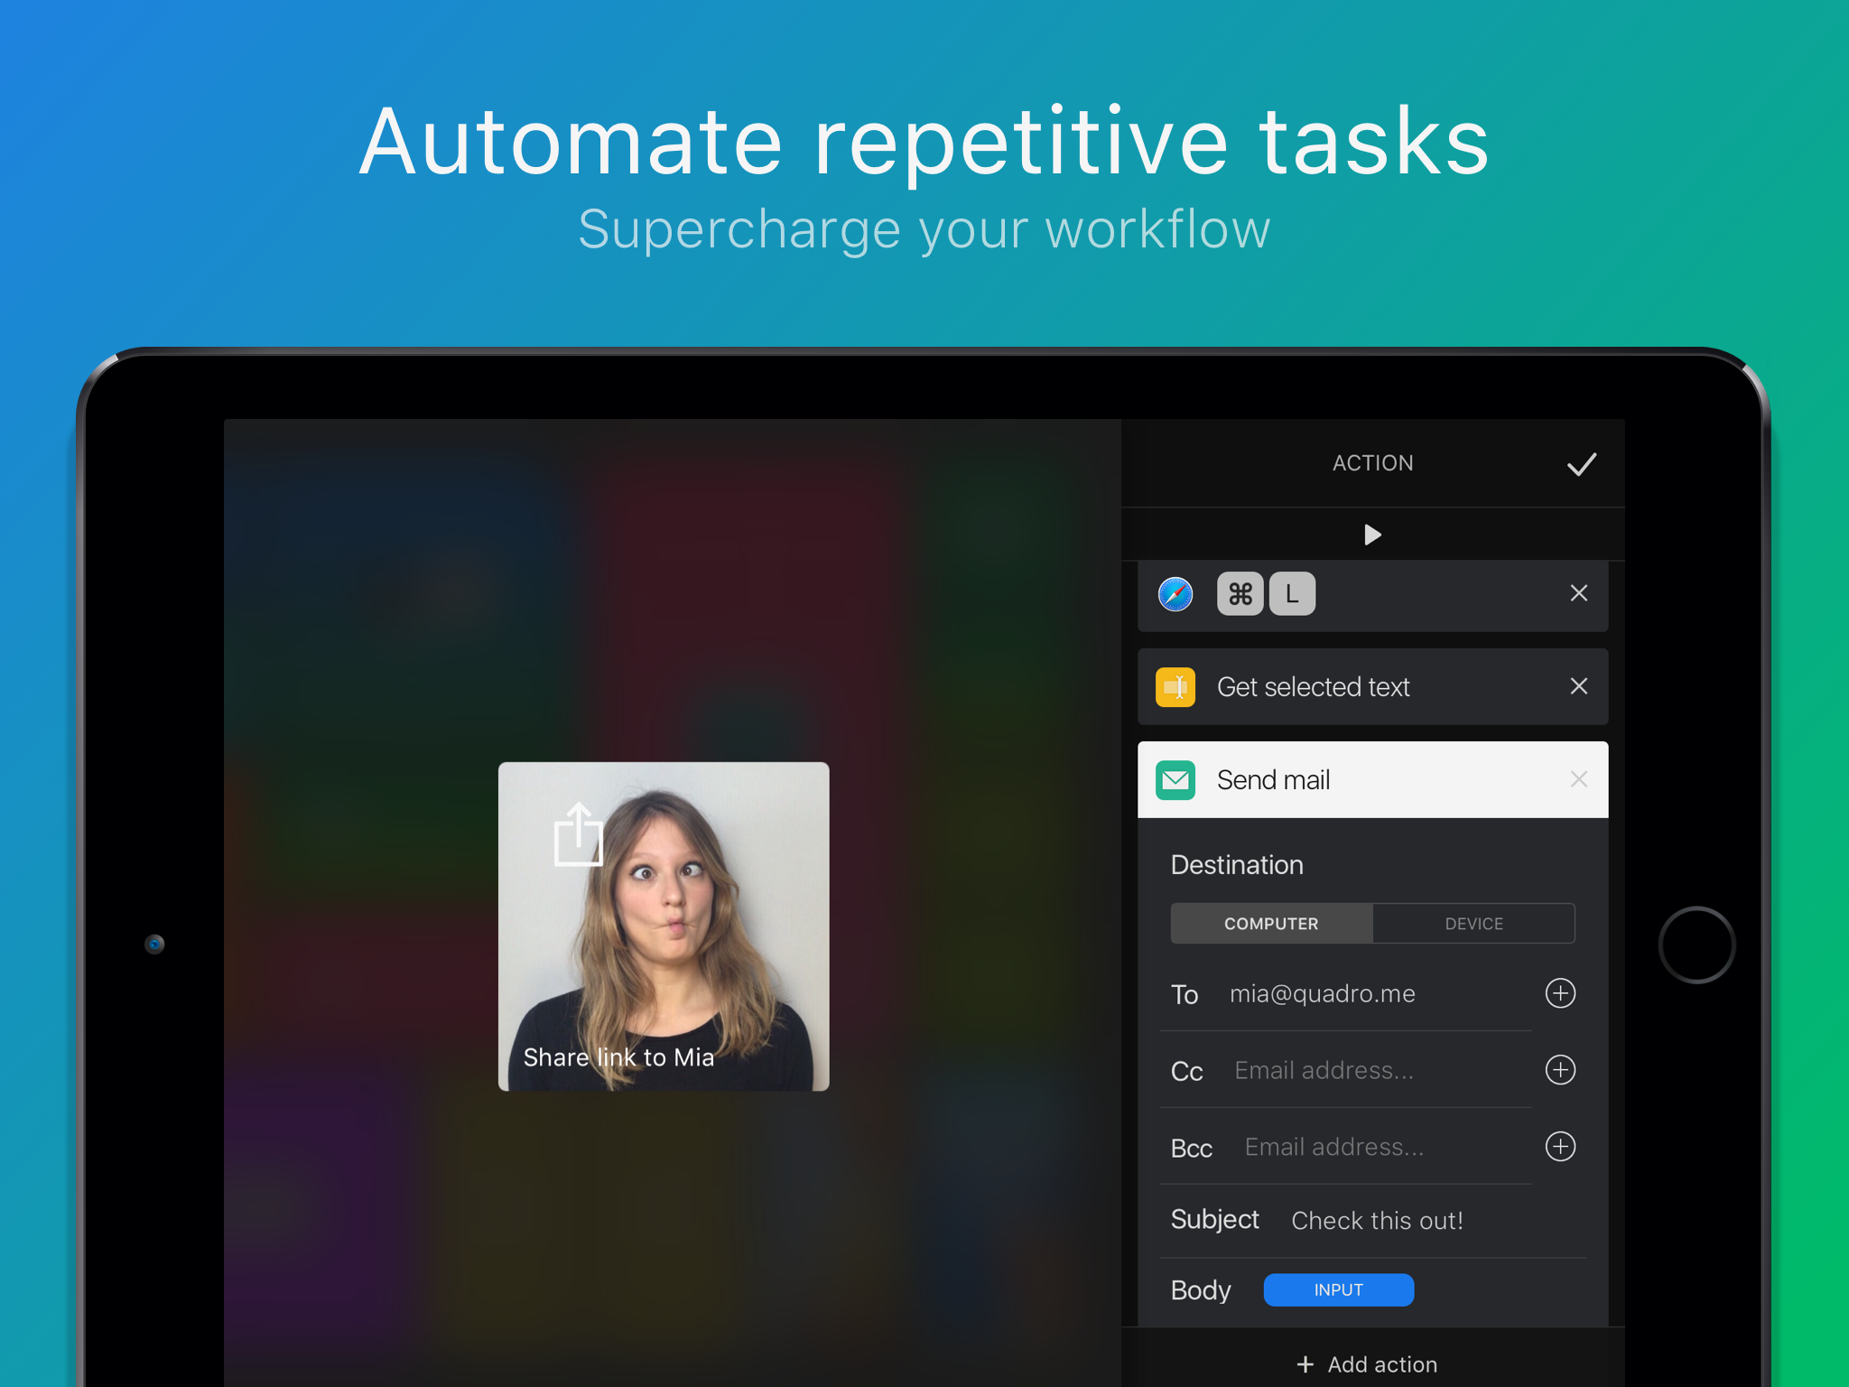
Task: Remove the Send mail action
Action: click(x=1578, y=779)
